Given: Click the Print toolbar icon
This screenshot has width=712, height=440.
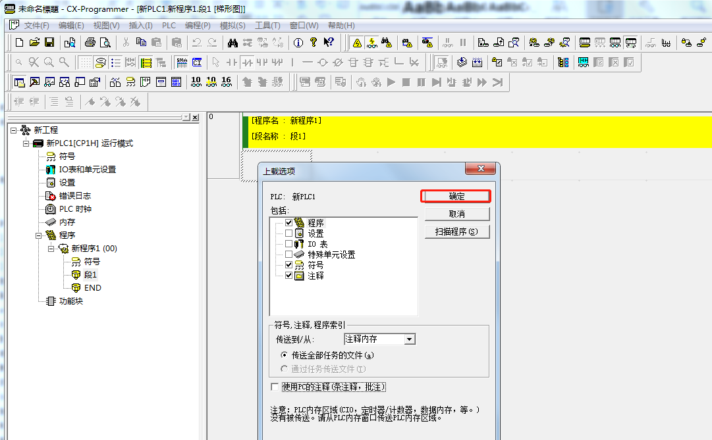Looking at the screenshot, I should coord(90,43).
